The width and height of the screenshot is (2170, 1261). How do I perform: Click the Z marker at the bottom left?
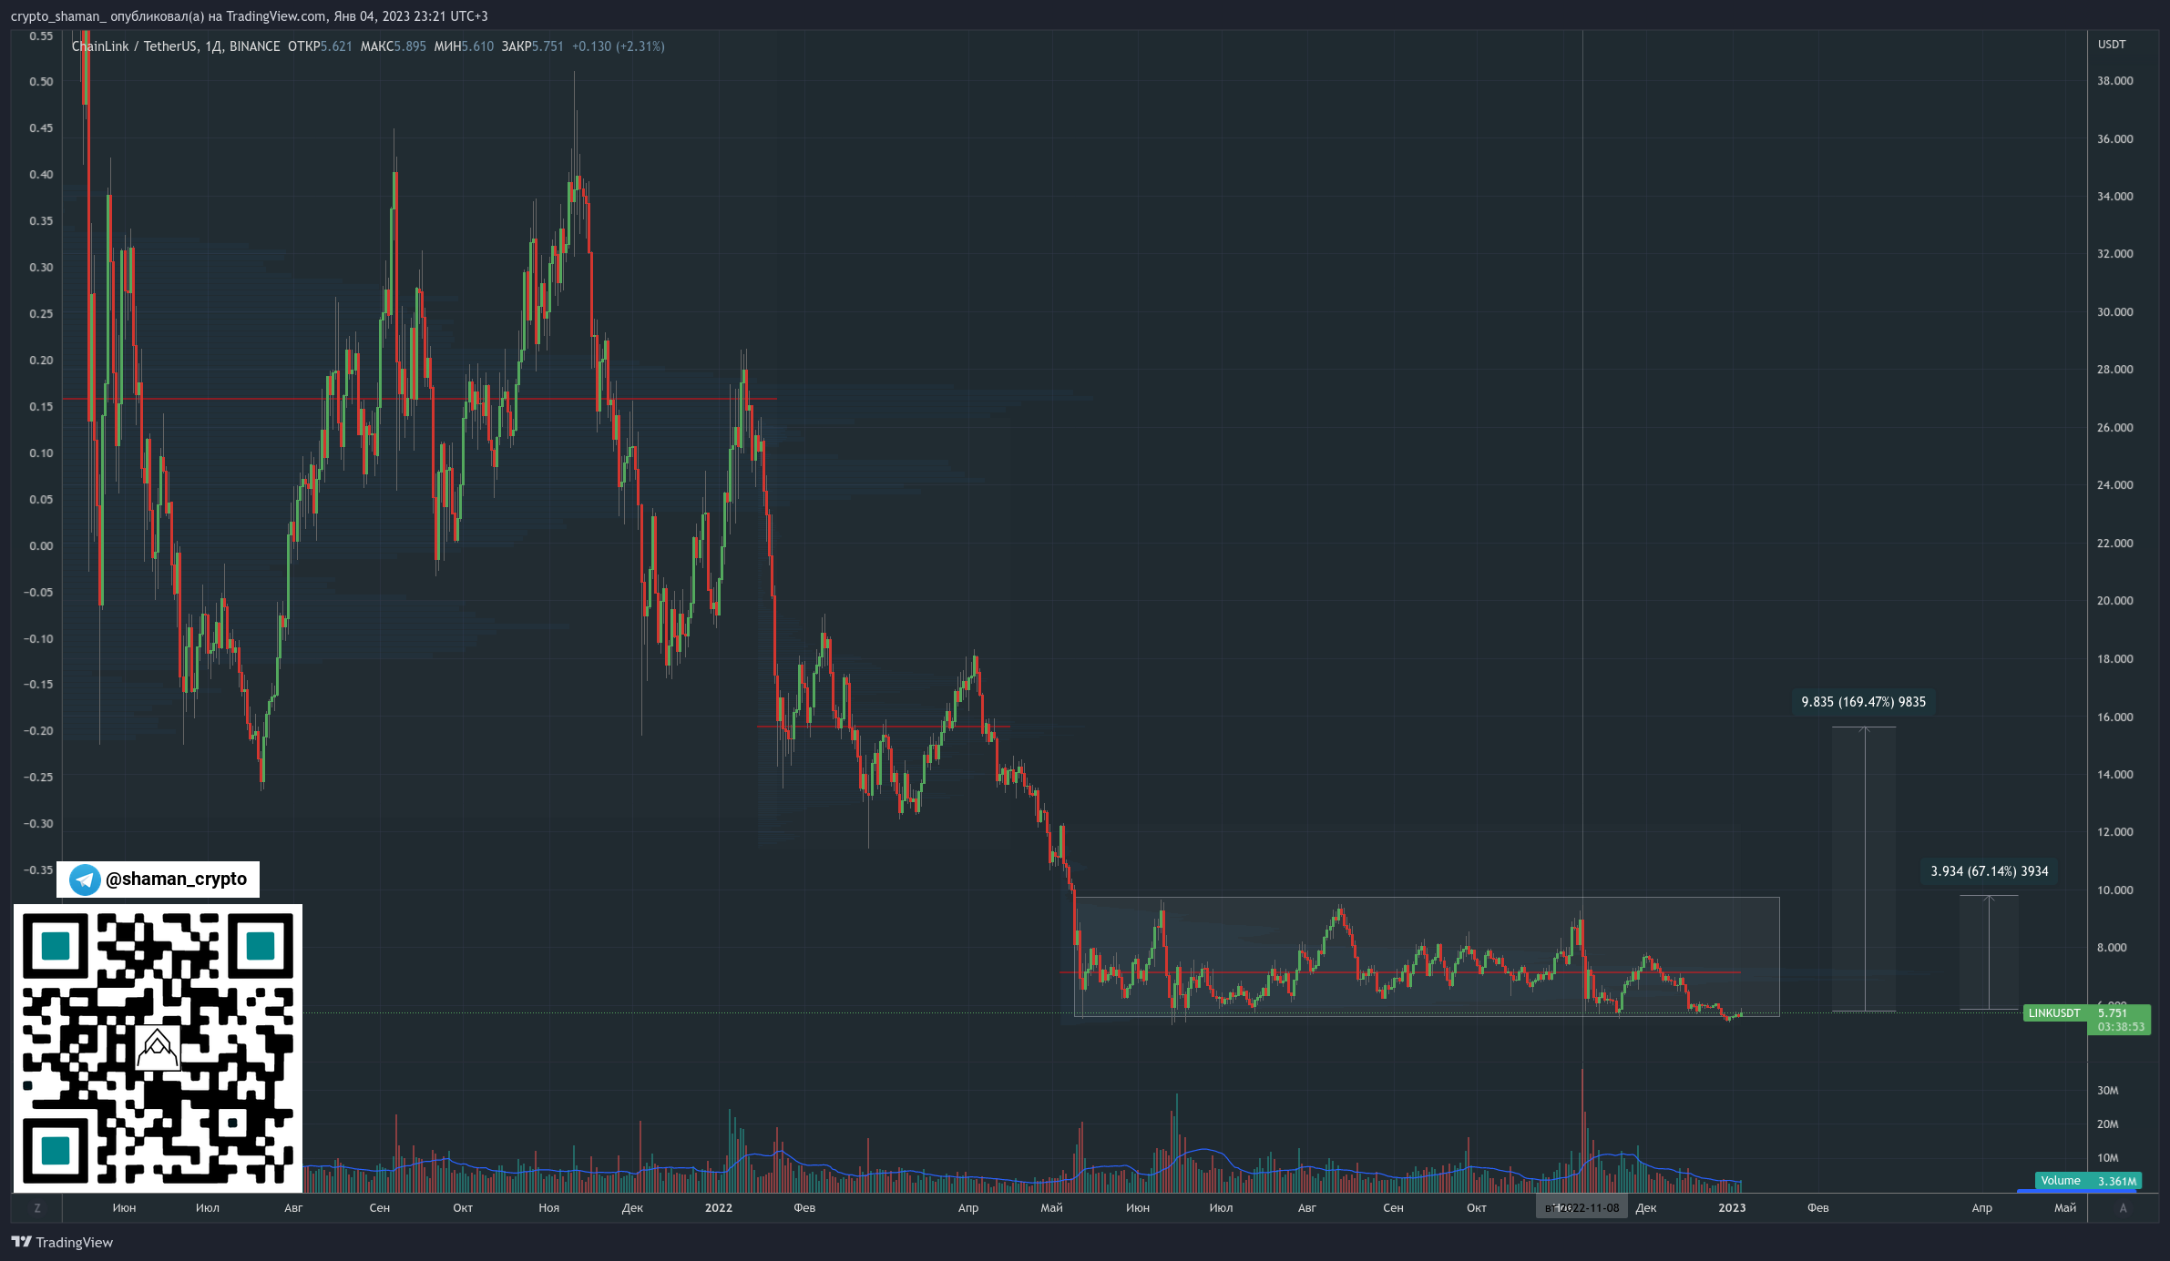(37, 1208)
